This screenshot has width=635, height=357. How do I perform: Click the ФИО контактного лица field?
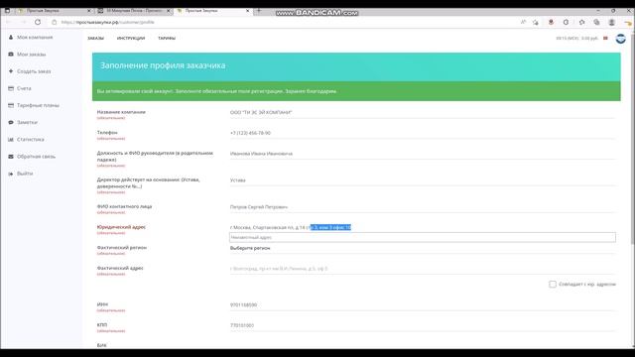coord(423,207)
